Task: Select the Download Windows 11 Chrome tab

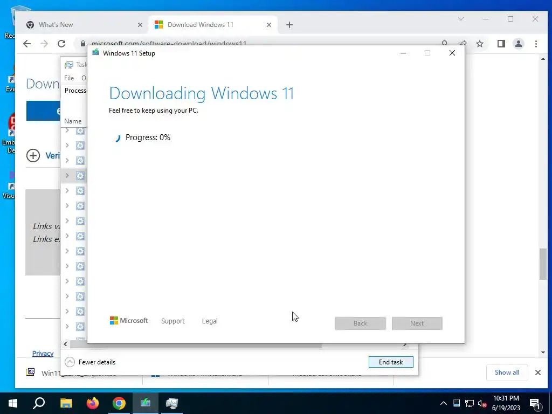Action: pyautogui.click(x=212, y=25)
